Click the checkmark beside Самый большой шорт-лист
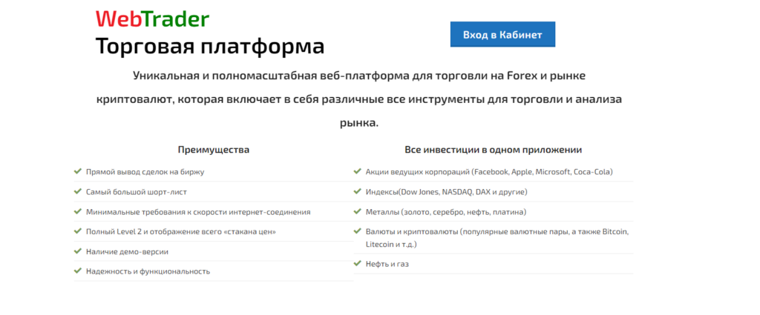The width and height of the screenshot is (760, 315). (x=77, y=191)
